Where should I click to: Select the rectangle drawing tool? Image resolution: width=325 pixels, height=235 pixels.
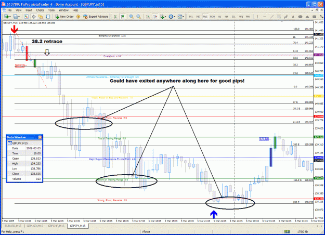point(314,17)
